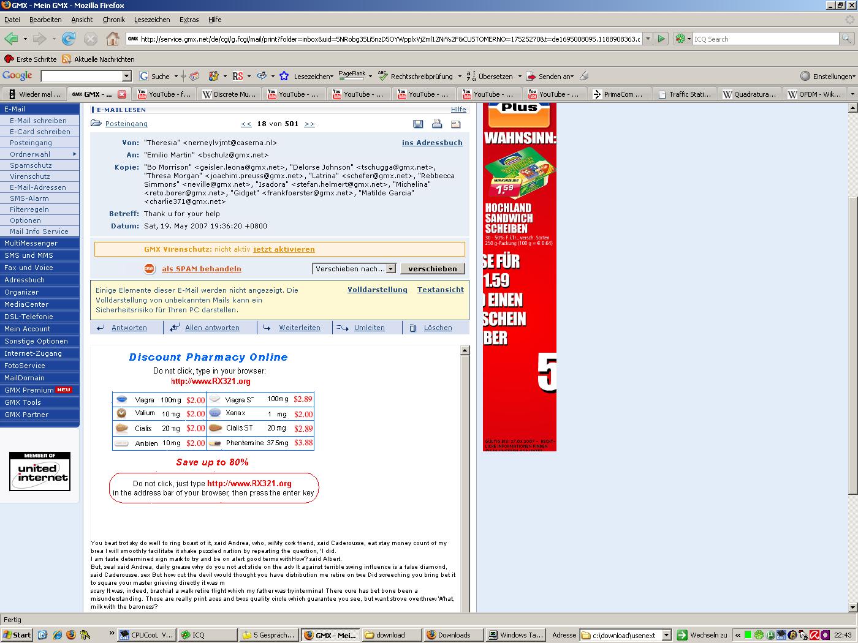Expand the Übersetzen dropdown

pos(520,77)
